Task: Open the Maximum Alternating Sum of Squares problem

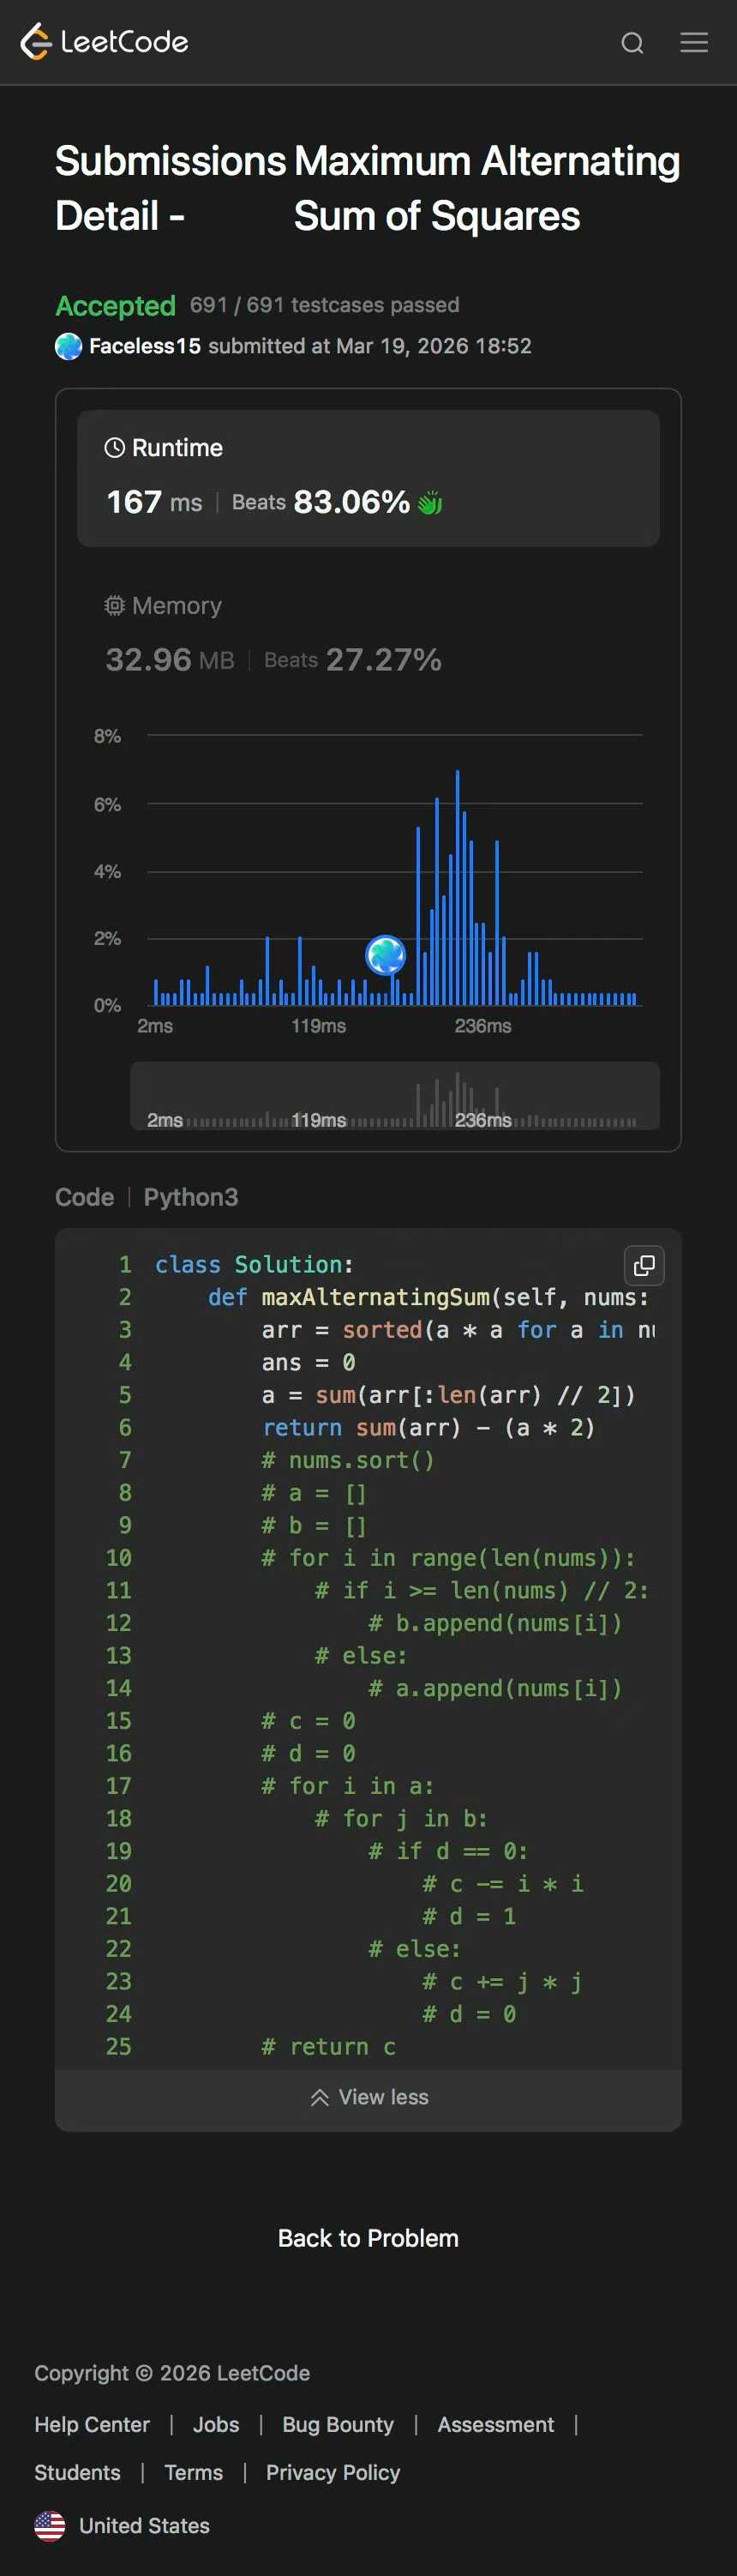Action: point(487,188)
